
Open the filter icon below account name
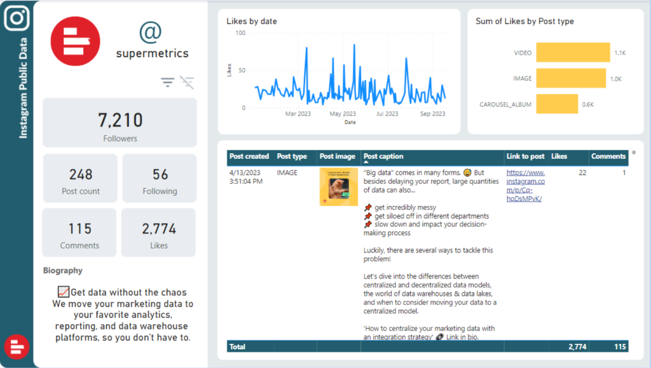click(167, 82)
